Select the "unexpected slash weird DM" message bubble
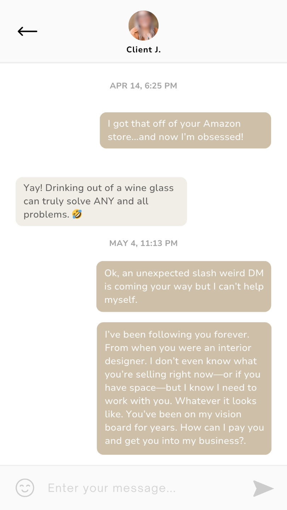 [184, 286]
